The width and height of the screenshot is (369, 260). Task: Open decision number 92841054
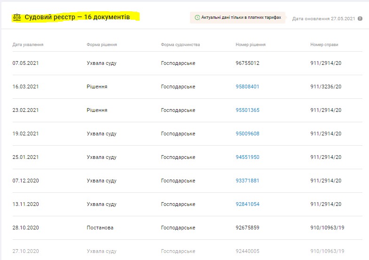[x=247, y=204]
